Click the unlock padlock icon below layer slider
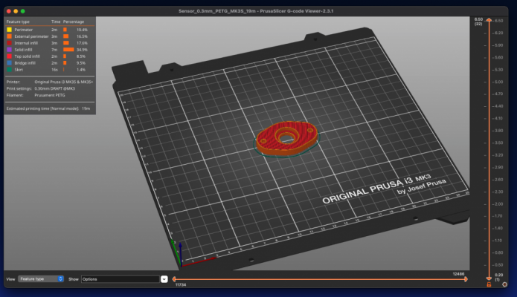The image size is (517, 297). click(x=489, y=284)
